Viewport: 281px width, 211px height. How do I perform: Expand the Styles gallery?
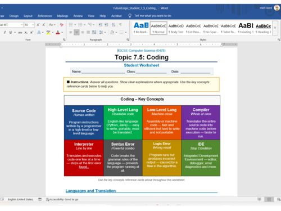(x=275, y=28)
